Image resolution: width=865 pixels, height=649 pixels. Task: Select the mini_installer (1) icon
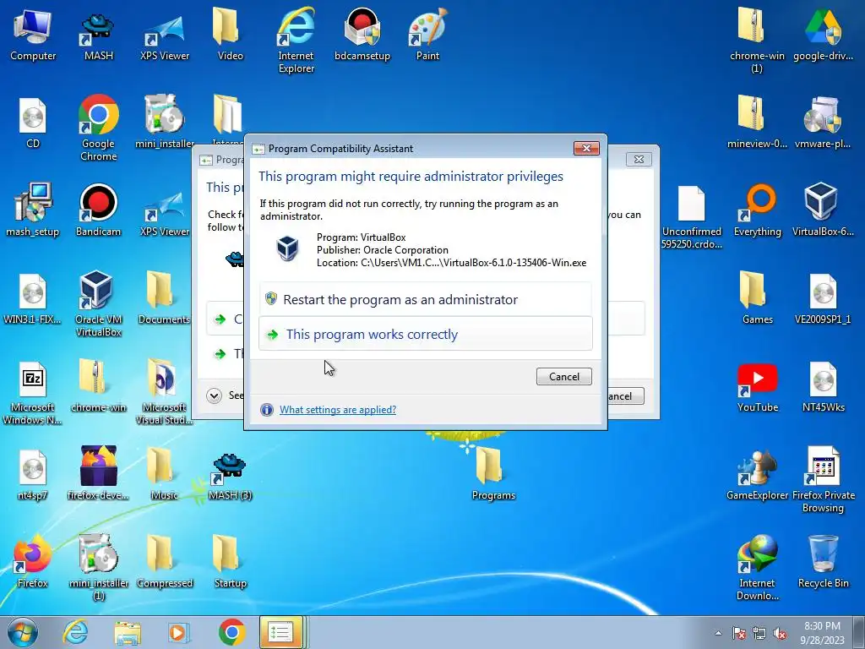98,567
